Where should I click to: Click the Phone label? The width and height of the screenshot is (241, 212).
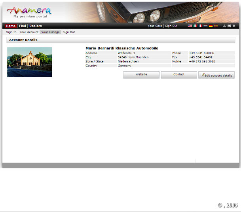point(176,53)
